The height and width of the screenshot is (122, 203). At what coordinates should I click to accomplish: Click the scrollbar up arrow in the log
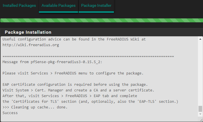pyautogui.click(x=200, y=39)
